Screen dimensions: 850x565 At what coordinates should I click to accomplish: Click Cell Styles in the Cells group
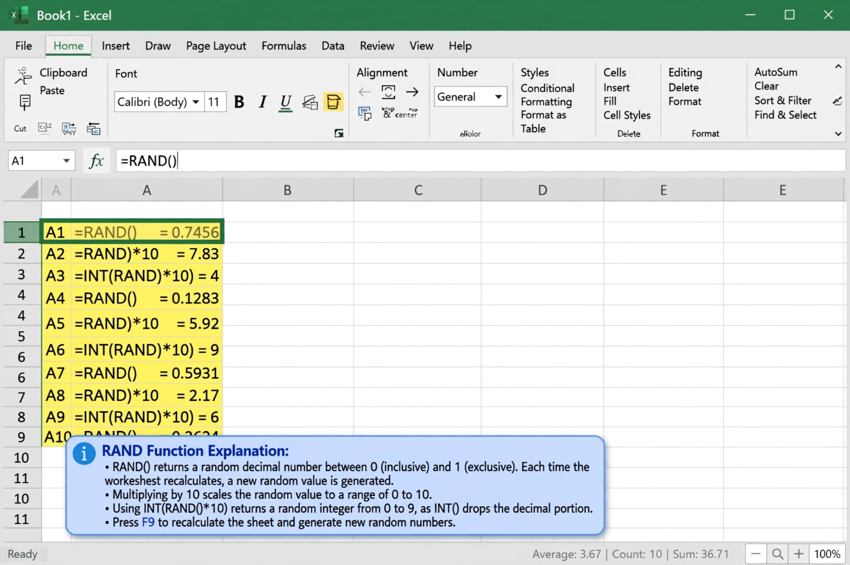[x=627, y=115]
